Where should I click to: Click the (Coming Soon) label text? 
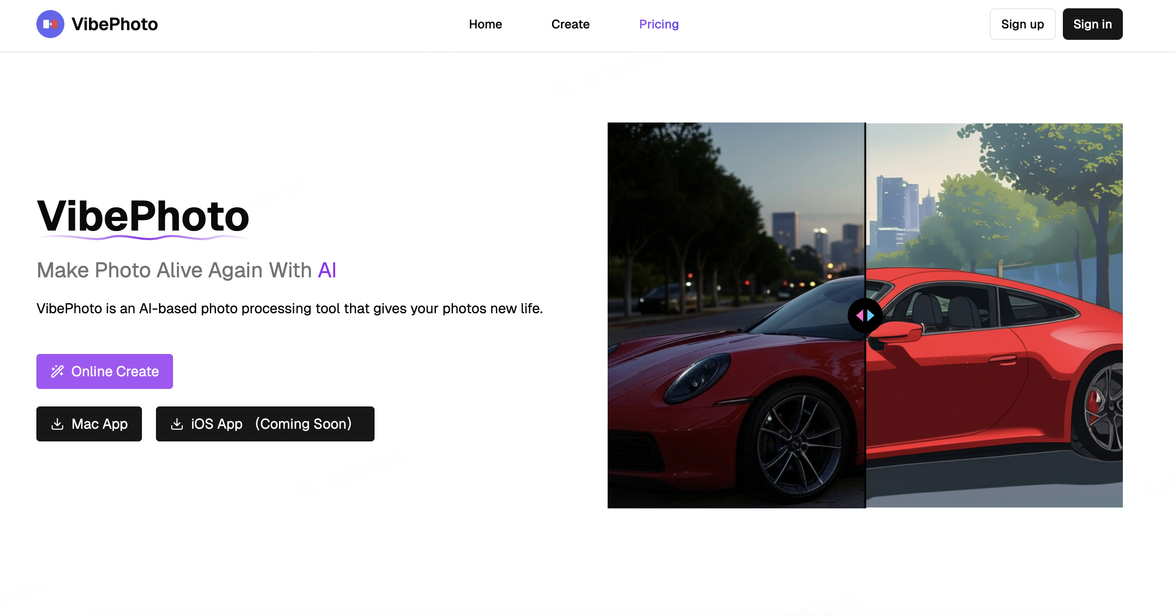tap(303, 424)
